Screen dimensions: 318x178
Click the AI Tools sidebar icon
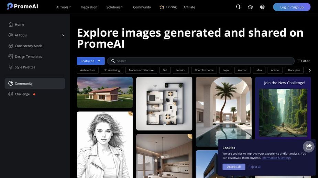point(11,35)
